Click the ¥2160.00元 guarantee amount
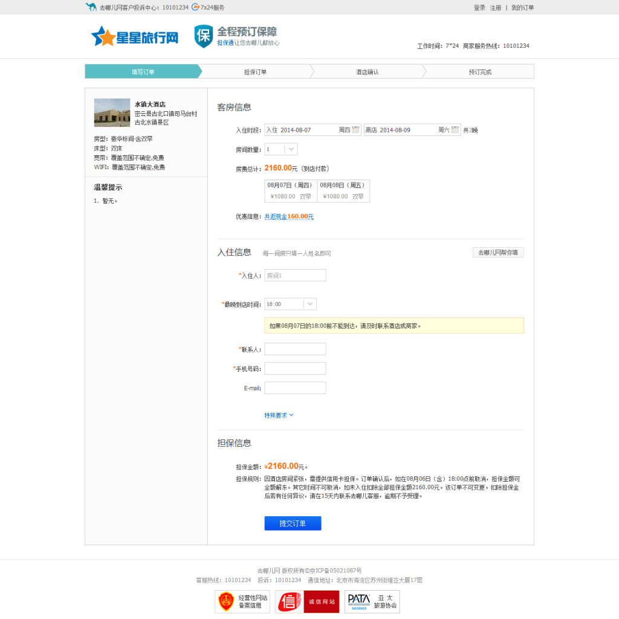619x619 pixels. [285, 466]
